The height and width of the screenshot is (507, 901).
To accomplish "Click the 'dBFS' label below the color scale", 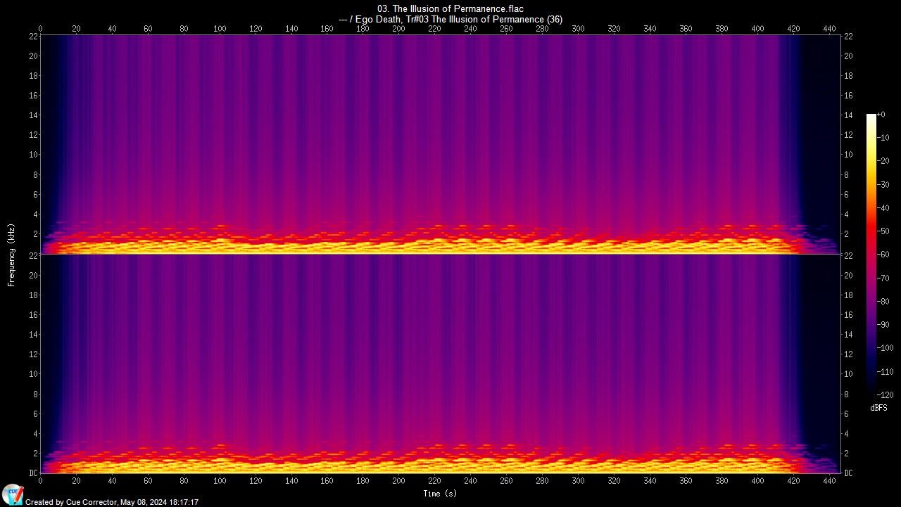I will click(878, 408).
